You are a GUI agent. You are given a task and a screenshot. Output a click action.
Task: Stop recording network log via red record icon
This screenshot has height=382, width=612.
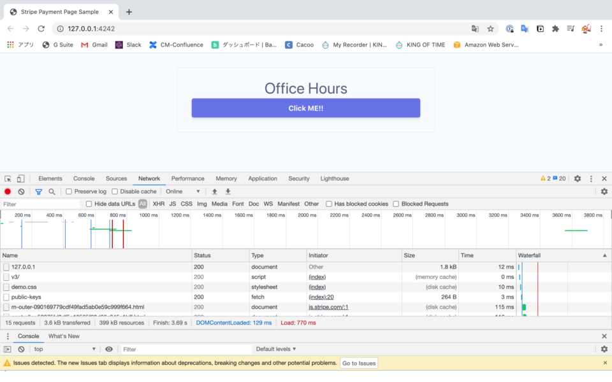(7, 191)
